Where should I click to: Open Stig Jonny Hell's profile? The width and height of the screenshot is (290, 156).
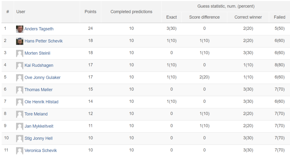click(x=39, y=138)
